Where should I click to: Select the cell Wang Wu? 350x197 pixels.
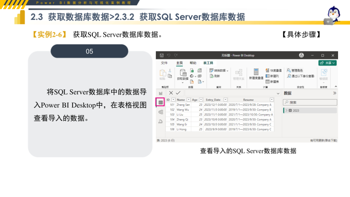[x=183, y=110]
